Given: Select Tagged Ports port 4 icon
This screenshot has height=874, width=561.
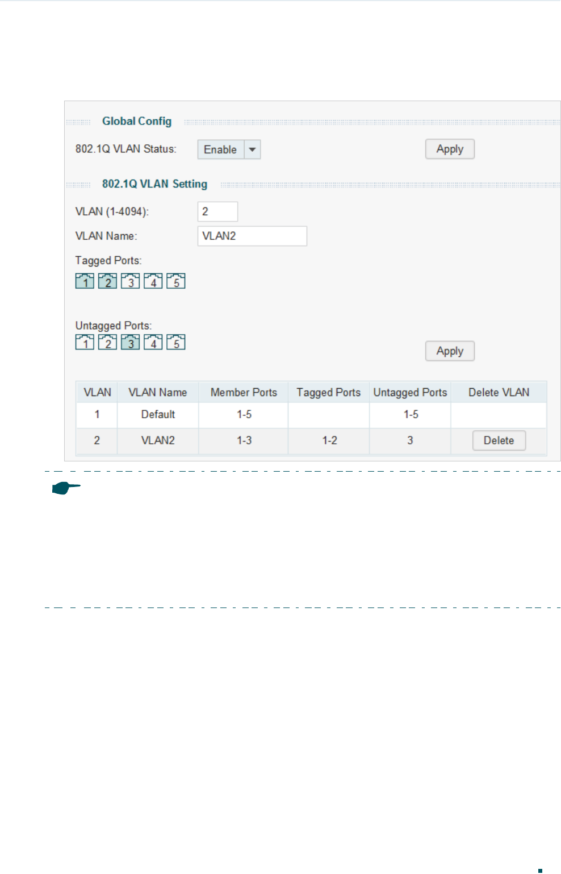Looking at the screenshot, I should 153,281.
